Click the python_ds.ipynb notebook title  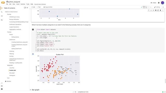[x=14, y=2]
